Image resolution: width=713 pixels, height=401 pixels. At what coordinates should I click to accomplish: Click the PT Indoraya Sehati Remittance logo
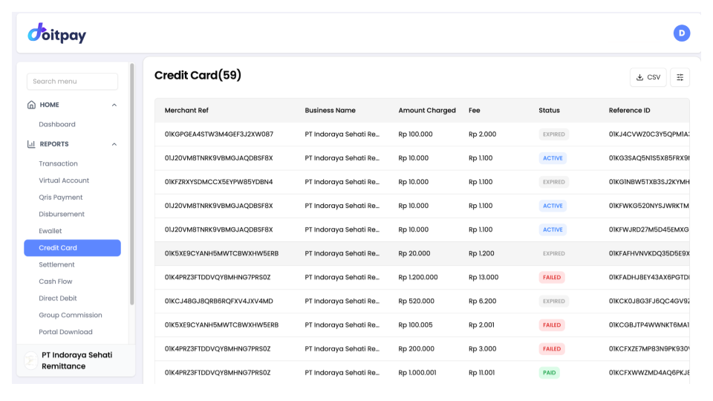(31, 361)
